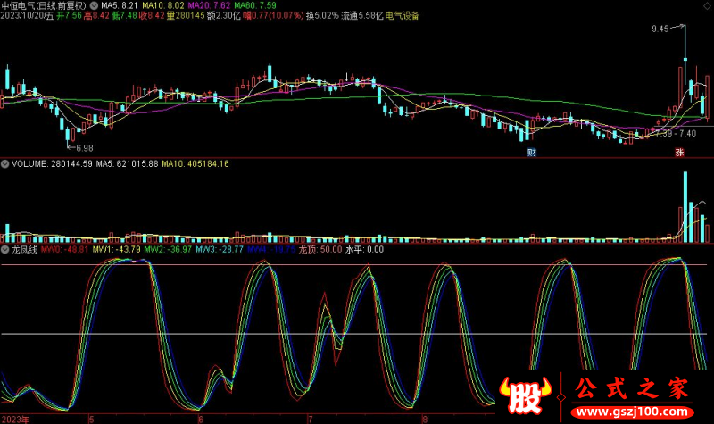714x424 pixels.
Task: Click the MA10: 8.02 label
Action: 163,5
